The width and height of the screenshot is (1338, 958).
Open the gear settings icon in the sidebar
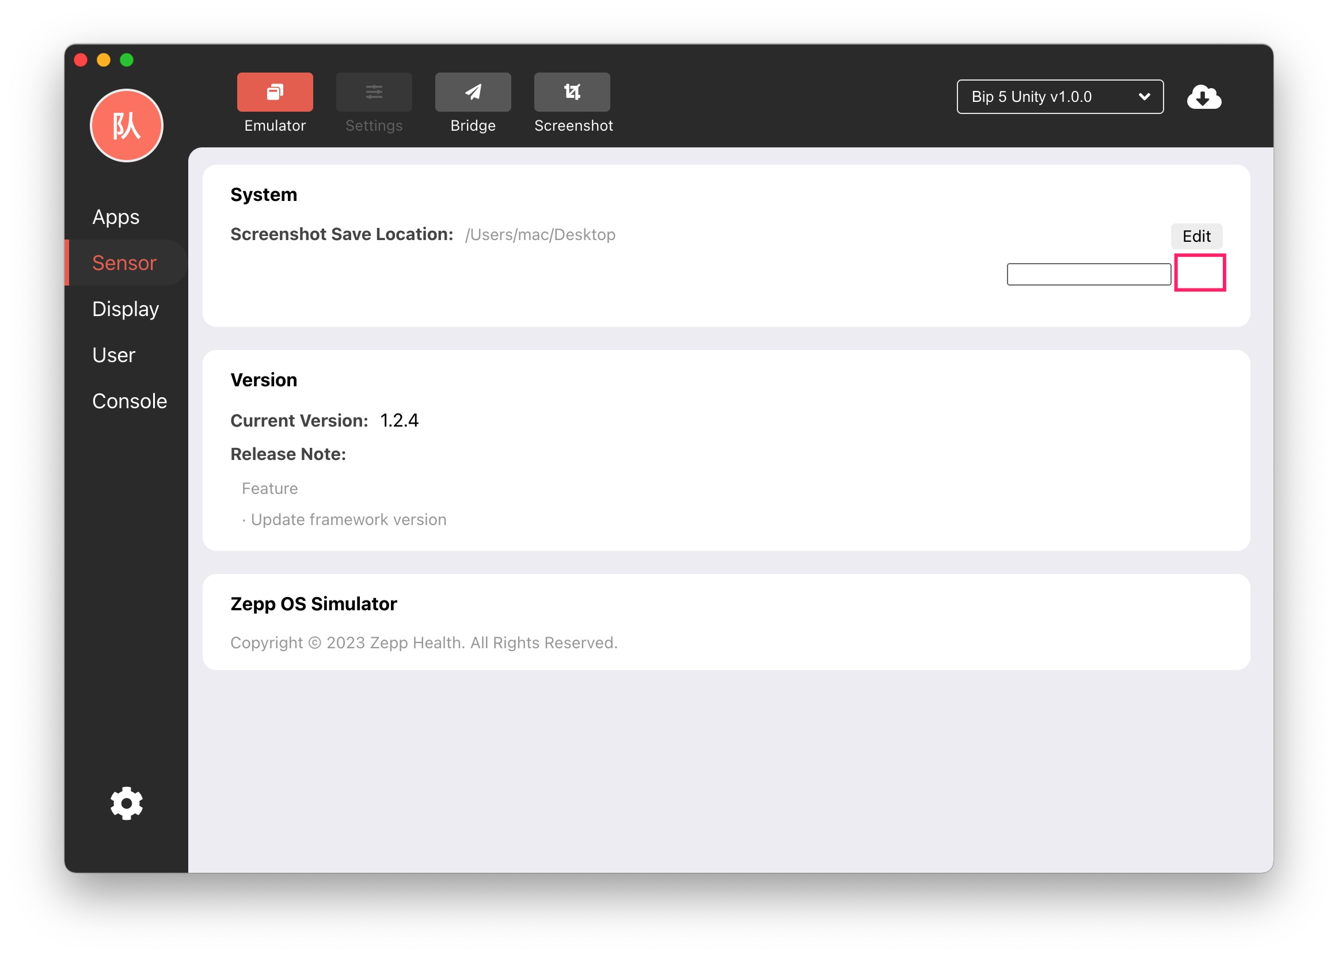pos(126,803)
